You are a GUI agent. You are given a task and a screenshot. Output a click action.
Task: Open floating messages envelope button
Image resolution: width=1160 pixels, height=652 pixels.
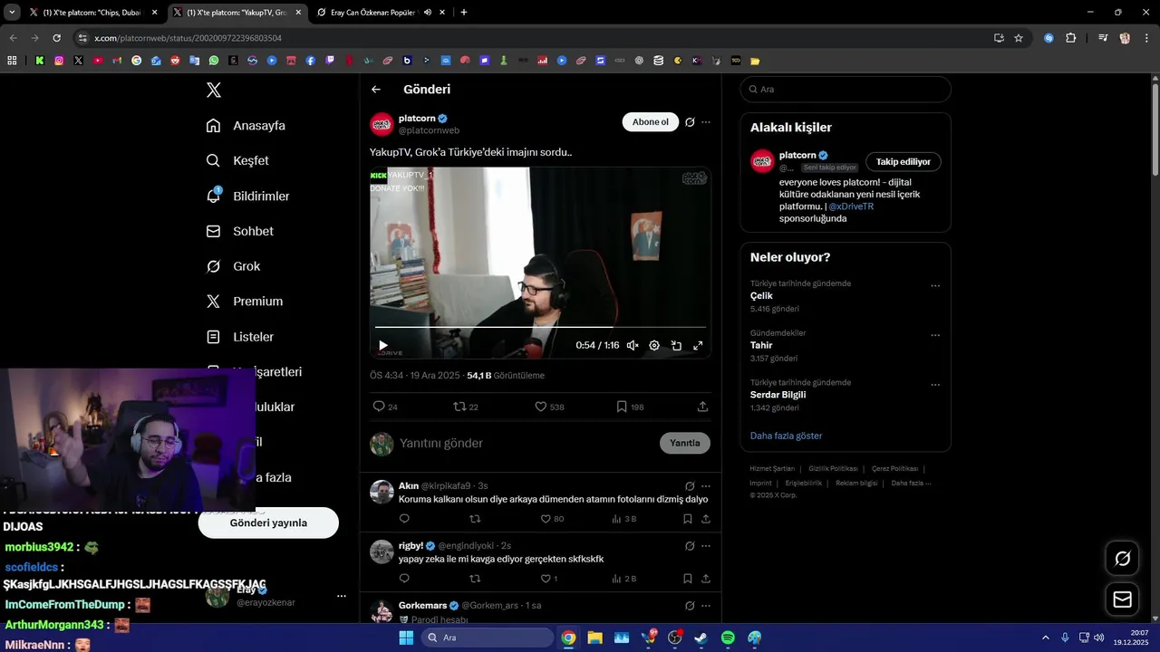[1122, 599]
